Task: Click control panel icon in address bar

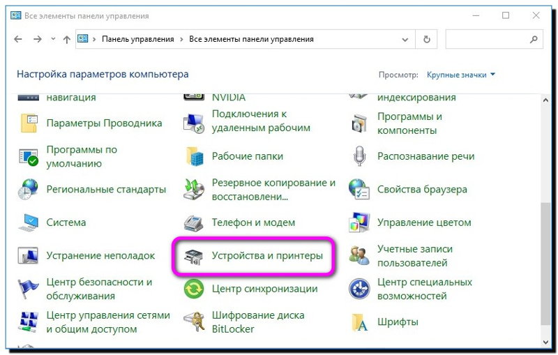Action: click(83, 38)
